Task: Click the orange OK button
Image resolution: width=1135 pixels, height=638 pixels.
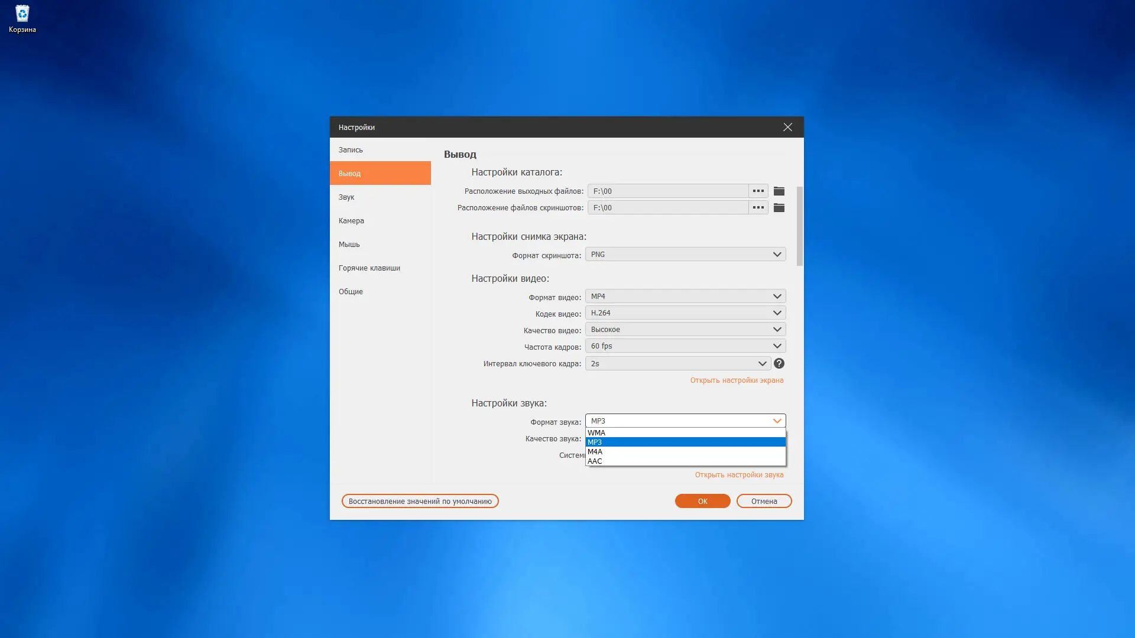Action: (x=702, y=501)
